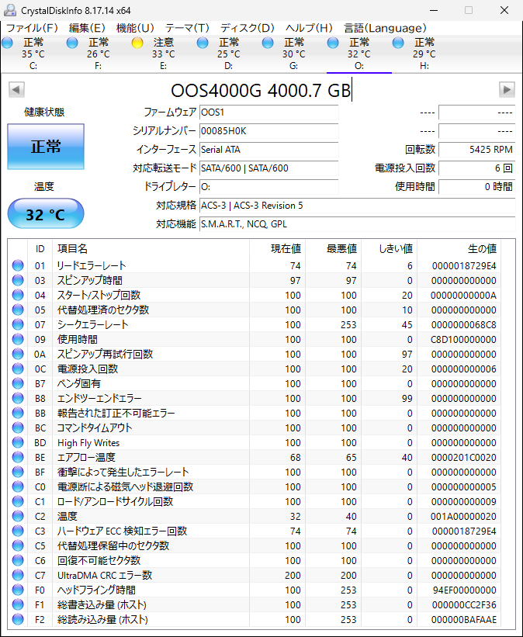Open the 言語(Language) menu
This screenshot has height=637, width=523.
pyautogui.click(x=385, y=28)
